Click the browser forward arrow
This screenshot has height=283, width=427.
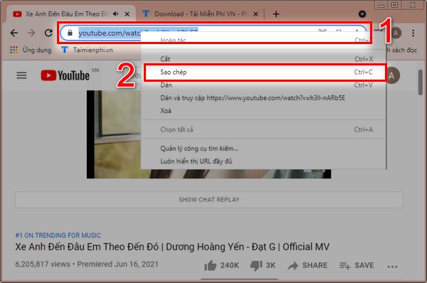point(31,33)
